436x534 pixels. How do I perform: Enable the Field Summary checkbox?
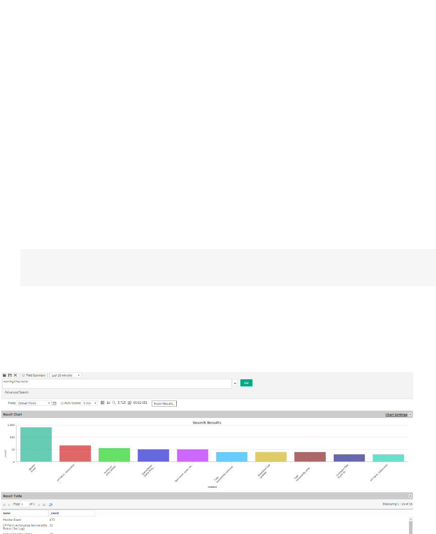click(x=24, y=375)
